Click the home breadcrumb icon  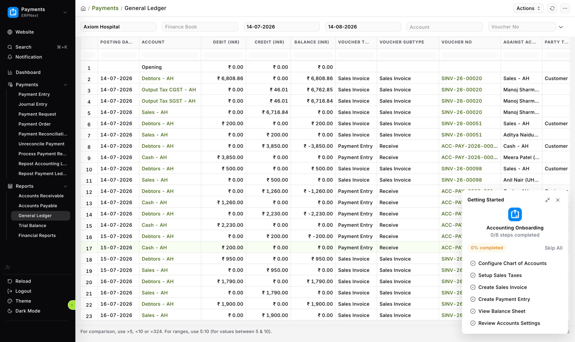[x=83, y=9]
